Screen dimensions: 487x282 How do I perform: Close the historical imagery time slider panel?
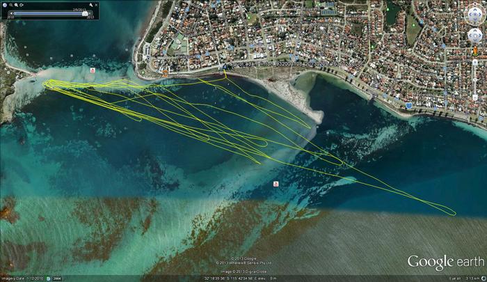(95, 5)
